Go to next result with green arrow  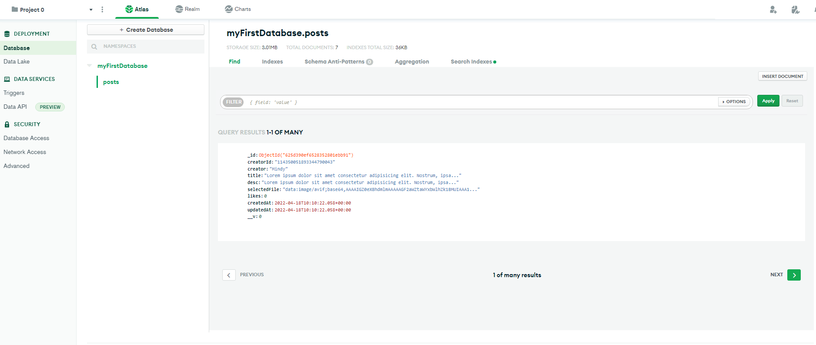click(794, 275)
